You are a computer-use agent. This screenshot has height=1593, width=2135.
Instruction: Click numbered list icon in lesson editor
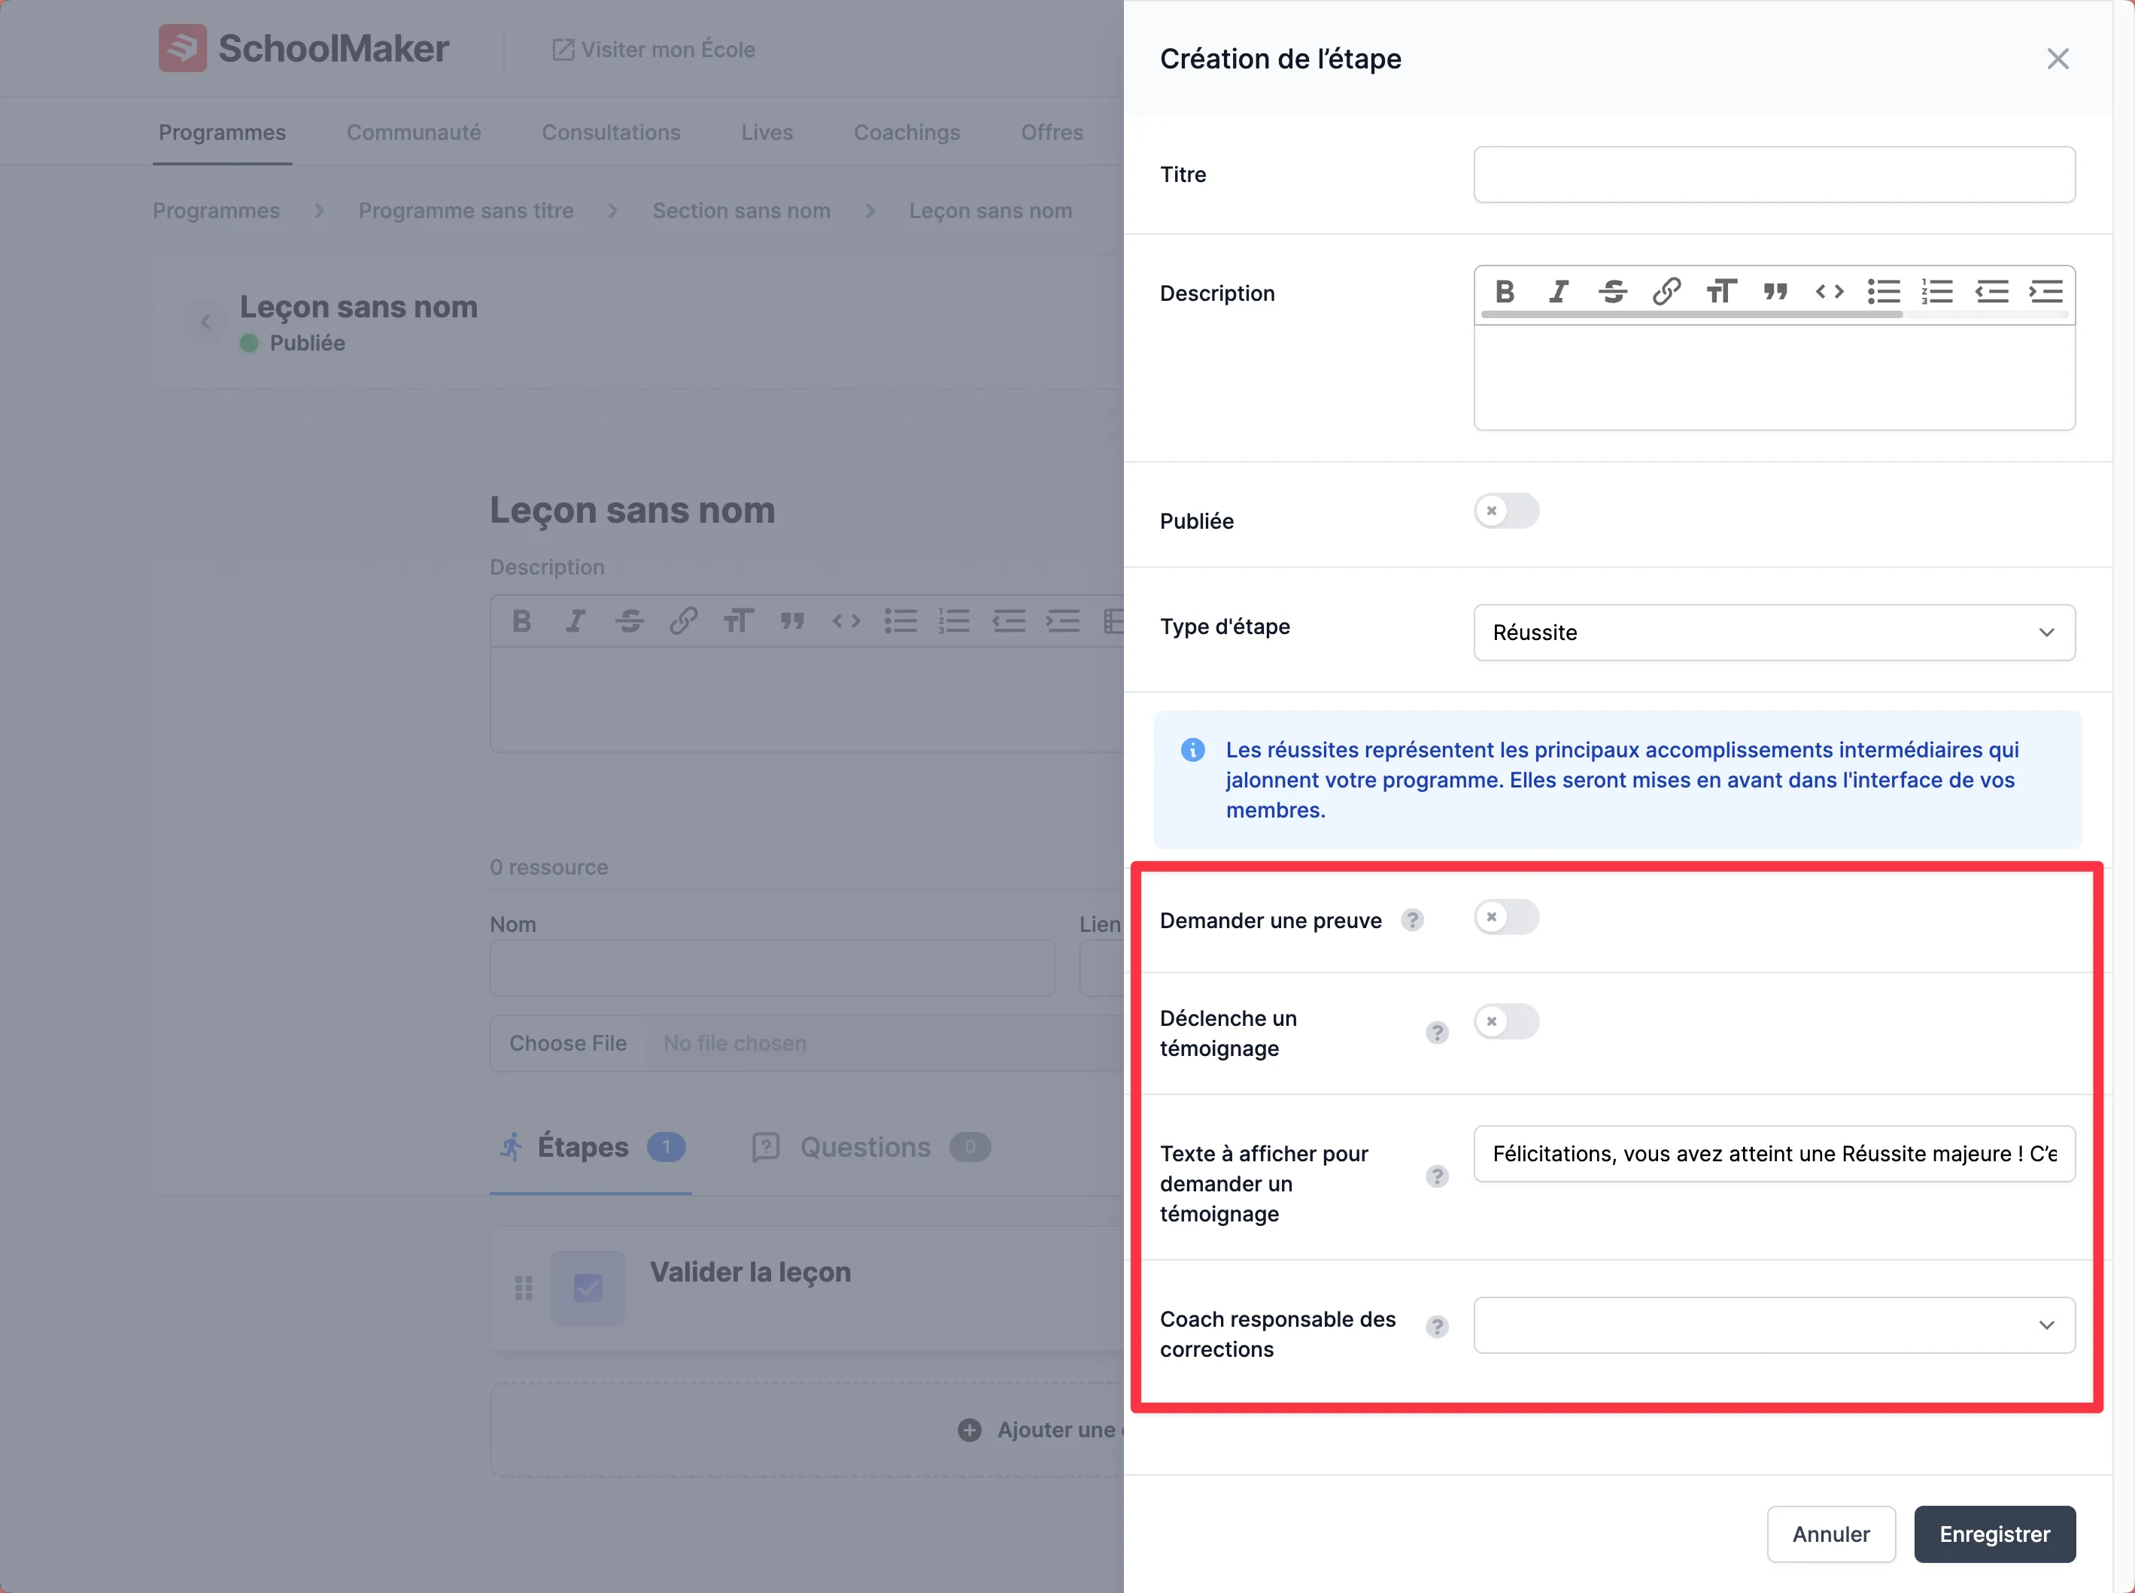tap(955, 621)
